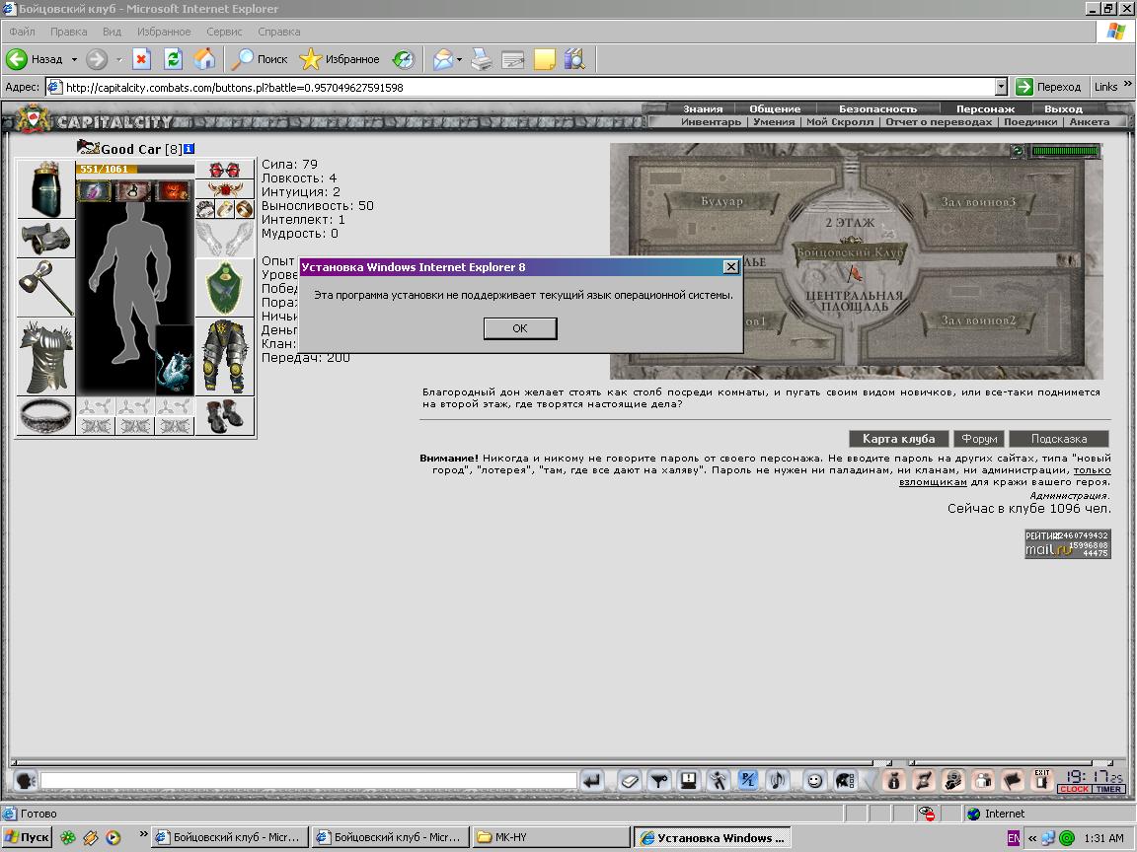Click the empty gloves slot
This screenshot has height=852, width=1137.
click(225, 239)
